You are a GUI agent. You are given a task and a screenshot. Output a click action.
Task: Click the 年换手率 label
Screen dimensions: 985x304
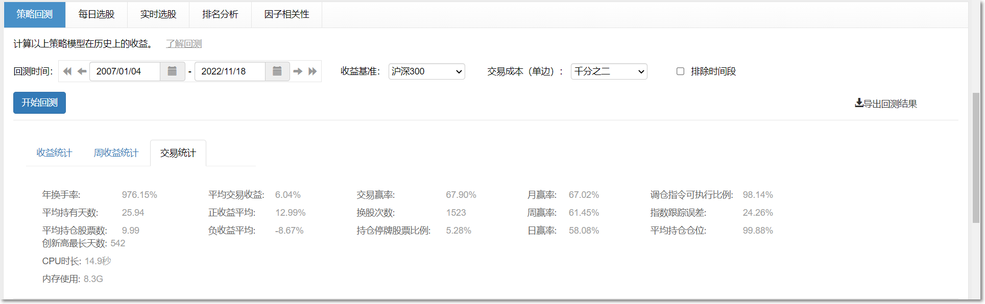click(x=61, y=195)
